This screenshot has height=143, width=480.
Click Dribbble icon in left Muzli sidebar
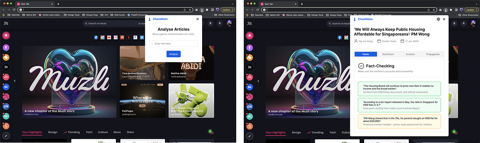[6, 97]
